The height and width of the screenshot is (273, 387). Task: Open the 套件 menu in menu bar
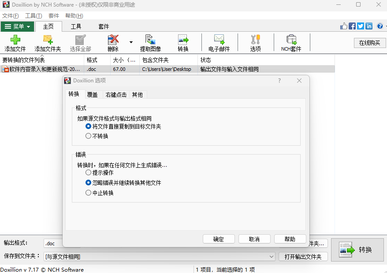click(x=54, y=16)
